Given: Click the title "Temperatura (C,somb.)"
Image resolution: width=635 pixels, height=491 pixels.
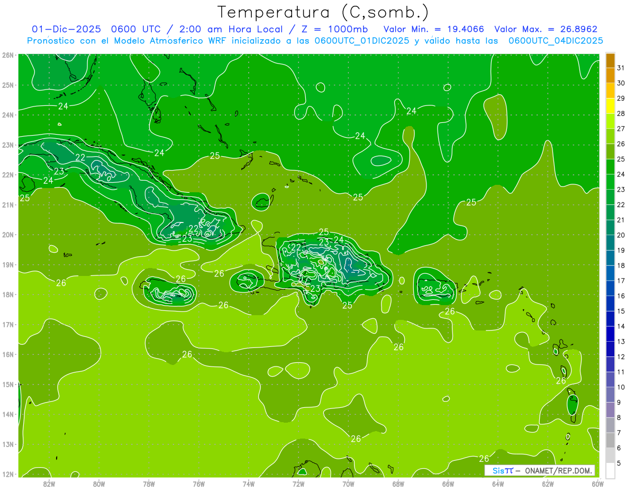Looking at the screenshot, I should pyautogui.click(x=323, y=13).
